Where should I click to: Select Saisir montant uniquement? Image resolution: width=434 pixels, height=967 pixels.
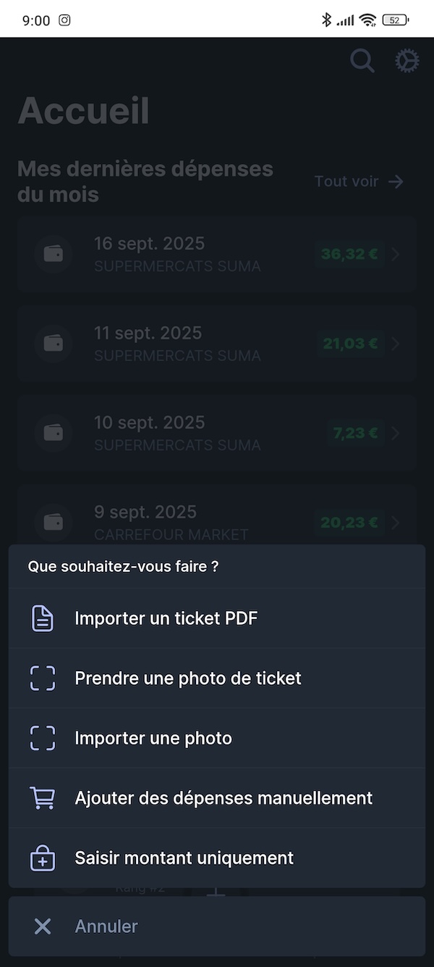[184, 858]
